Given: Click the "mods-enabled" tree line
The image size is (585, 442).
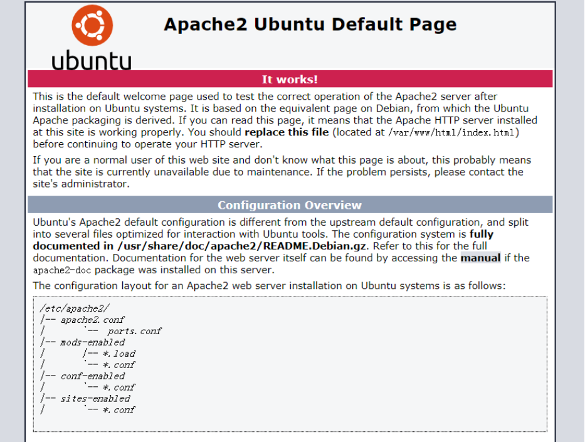Looking at the screenshot, I should click(93, 342).
